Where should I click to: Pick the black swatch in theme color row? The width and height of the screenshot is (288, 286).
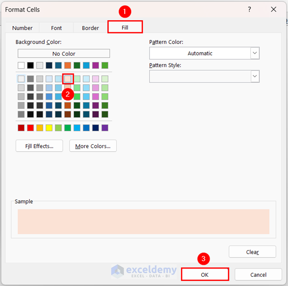coord(30,65)
